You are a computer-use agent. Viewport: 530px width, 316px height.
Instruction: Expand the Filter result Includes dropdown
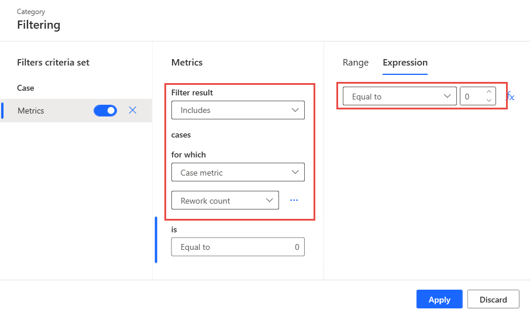pos(238,110)
